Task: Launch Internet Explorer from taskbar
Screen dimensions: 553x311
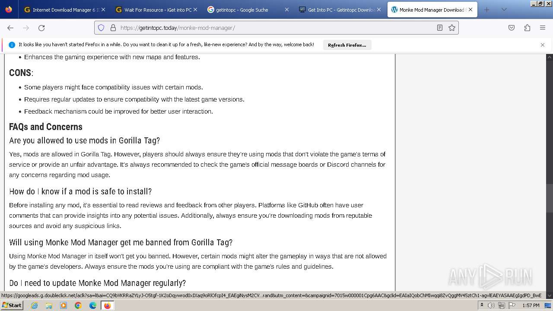Action: (34, 305)
